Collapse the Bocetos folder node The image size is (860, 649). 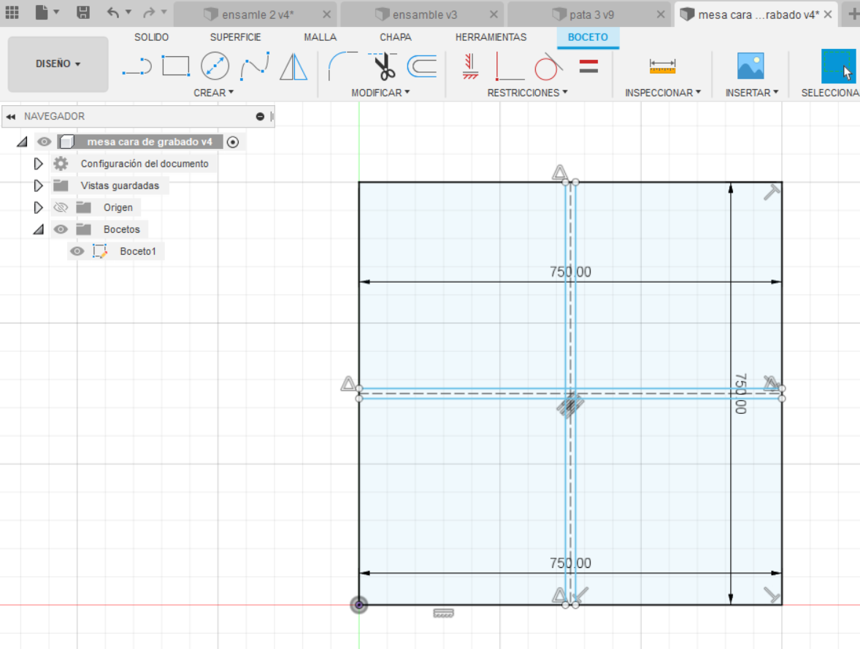(x=39, y=229)
